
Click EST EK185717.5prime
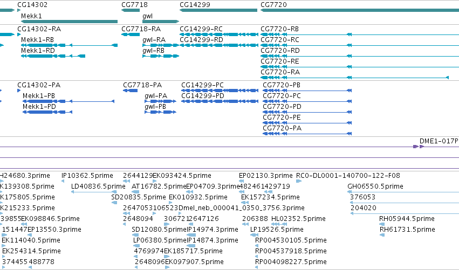point(193,251)
